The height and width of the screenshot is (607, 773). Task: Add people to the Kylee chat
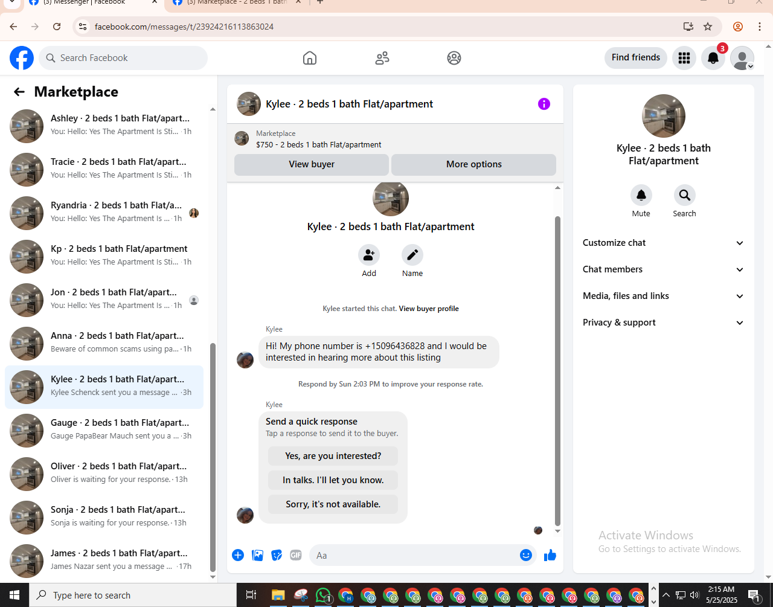pos(369,255)
